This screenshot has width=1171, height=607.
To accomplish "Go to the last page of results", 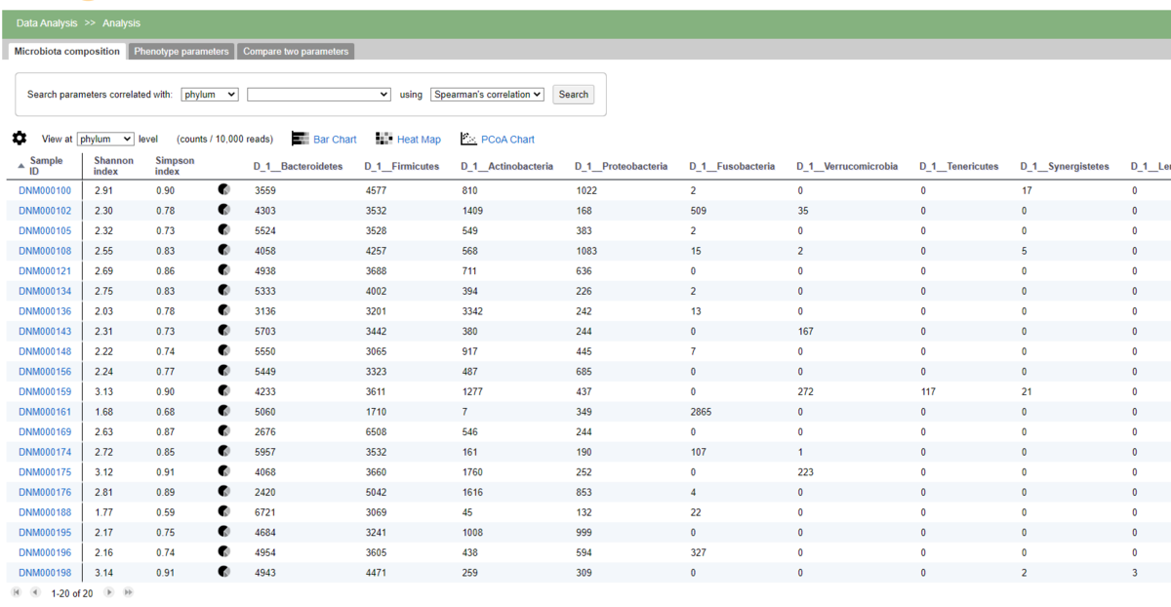I will click(128, 592).
